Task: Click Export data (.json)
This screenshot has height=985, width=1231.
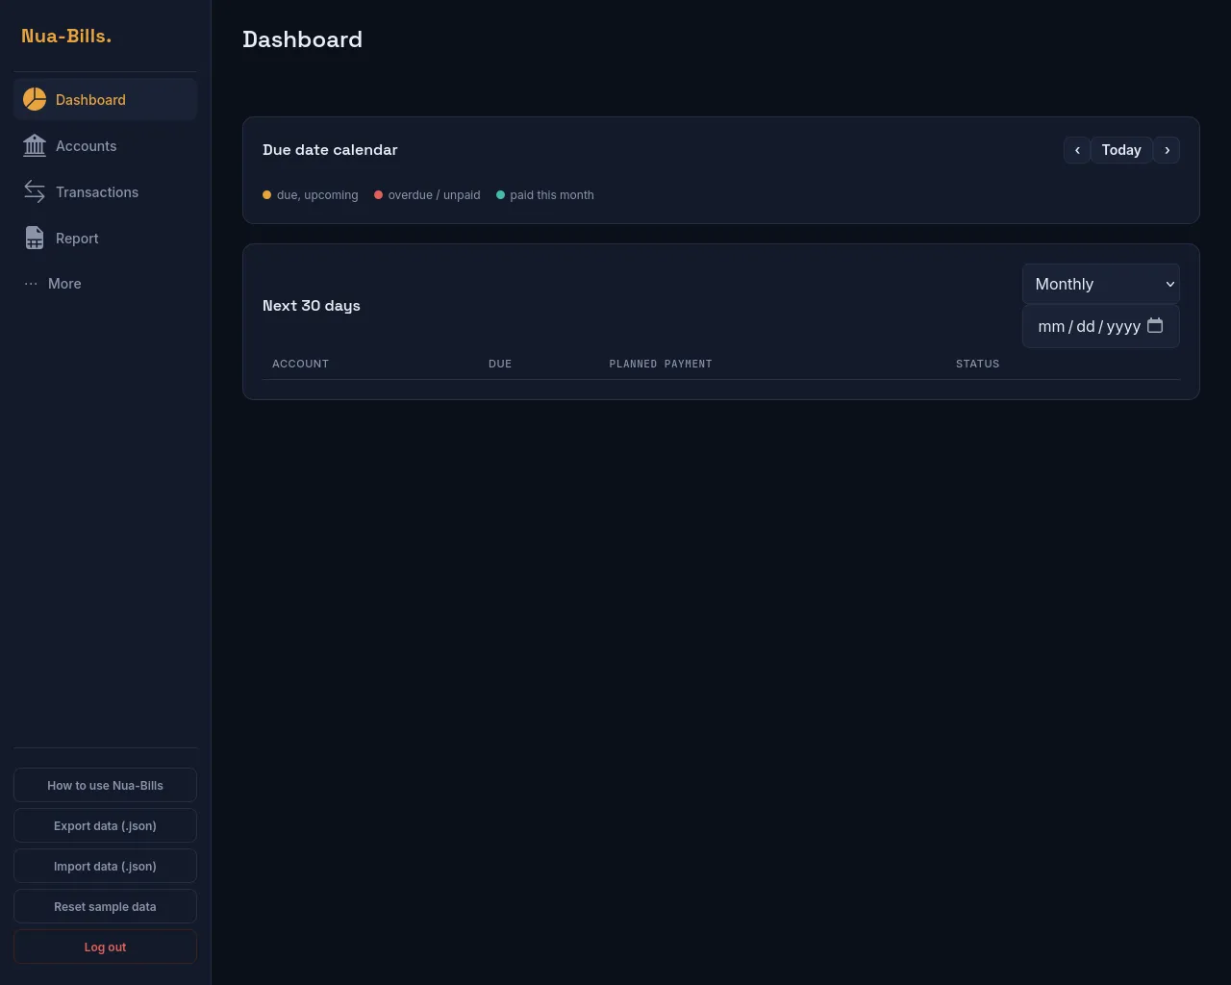Action: click(105, 825)
